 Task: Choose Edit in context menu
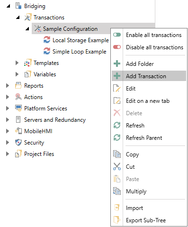149,88
